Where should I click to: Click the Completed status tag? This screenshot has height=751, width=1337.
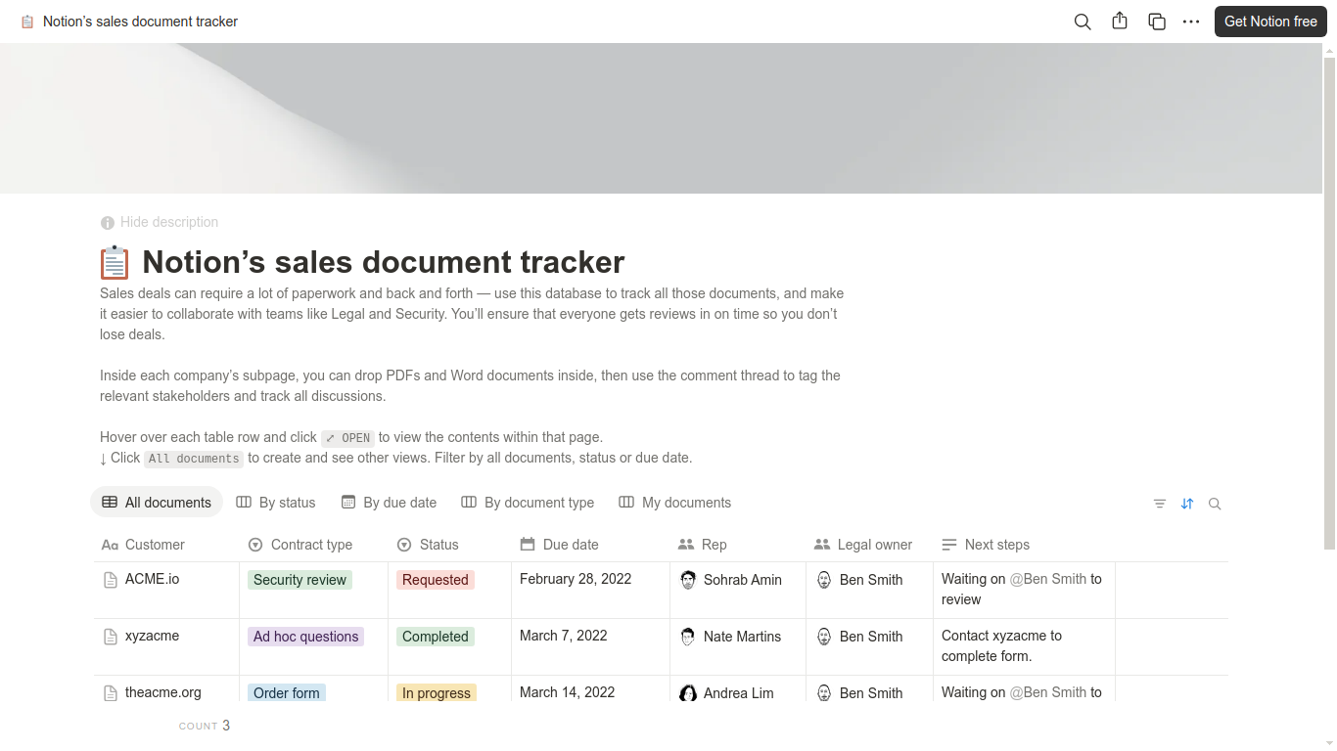click(x=436, y=637)
